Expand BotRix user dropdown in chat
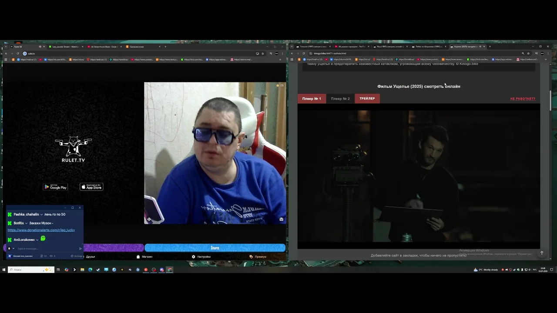This screenshot has height=313, width=557. click(x=26, y=223)
